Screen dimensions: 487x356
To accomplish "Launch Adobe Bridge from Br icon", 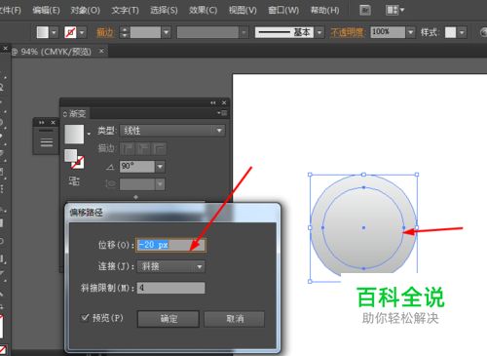I will point(365,10).
